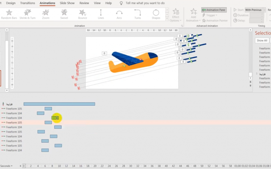The height and width of the screenshot is (169, 271).
Task: Apply the Bounce animation effect
Action: (83, 15)
